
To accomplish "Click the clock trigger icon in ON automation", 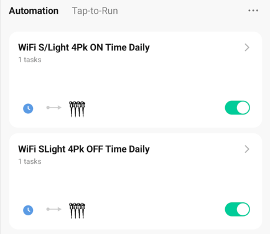I will tap(28, 108).
